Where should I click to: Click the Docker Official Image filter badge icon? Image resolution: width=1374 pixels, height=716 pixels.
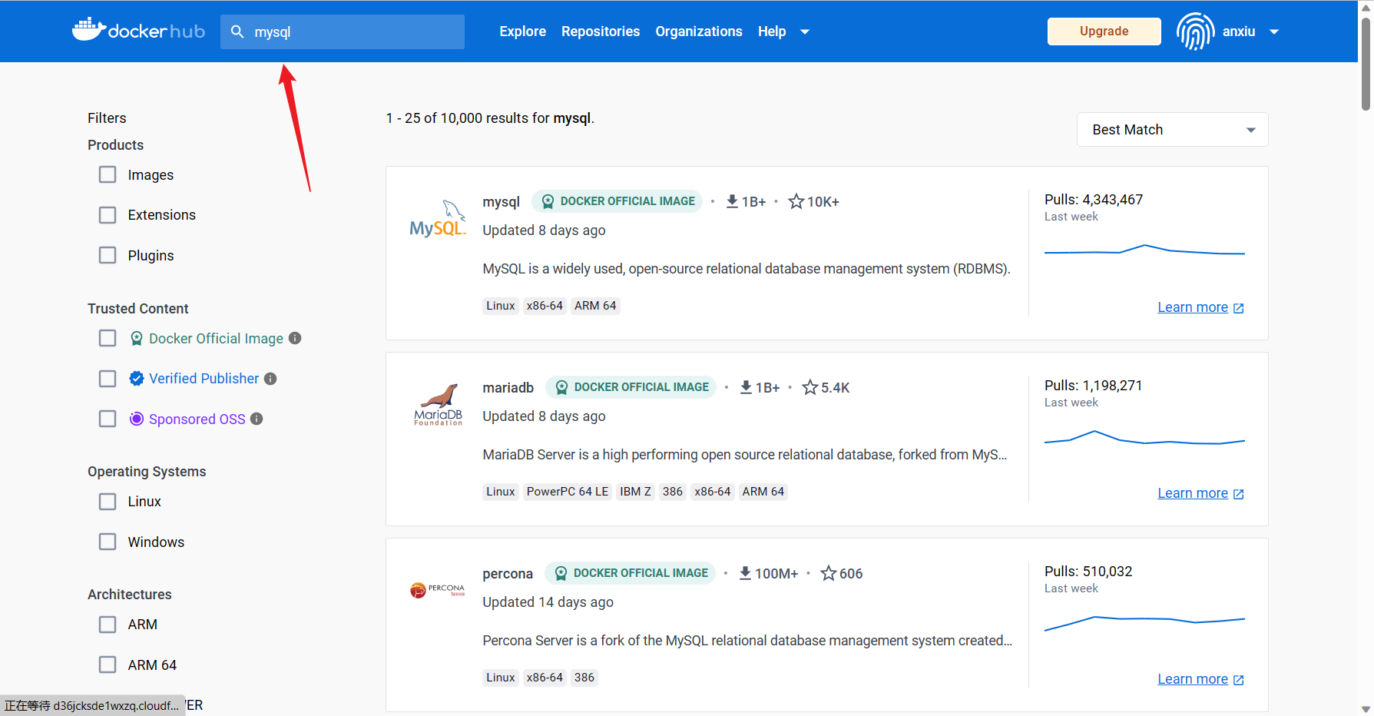point(137,338)
